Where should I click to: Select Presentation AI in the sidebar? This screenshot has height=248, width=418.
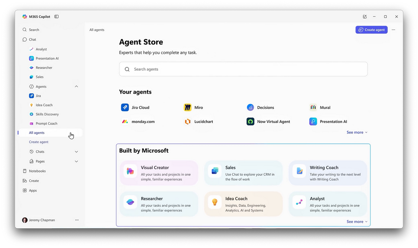47,58
